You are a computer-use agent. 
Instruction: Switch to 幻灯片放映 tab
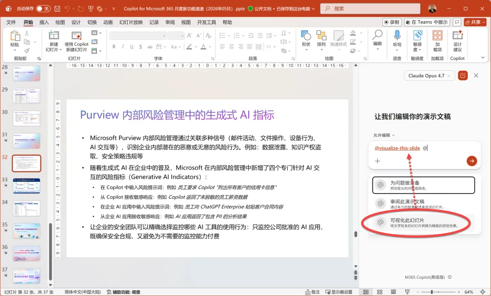click(x=131, y=22)
